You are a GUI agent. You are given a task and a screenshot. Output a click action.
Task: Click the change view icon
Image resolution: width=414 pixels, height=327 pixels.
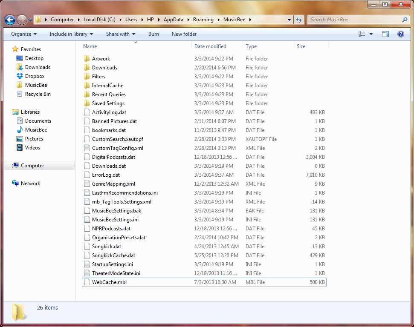(362, 34)
